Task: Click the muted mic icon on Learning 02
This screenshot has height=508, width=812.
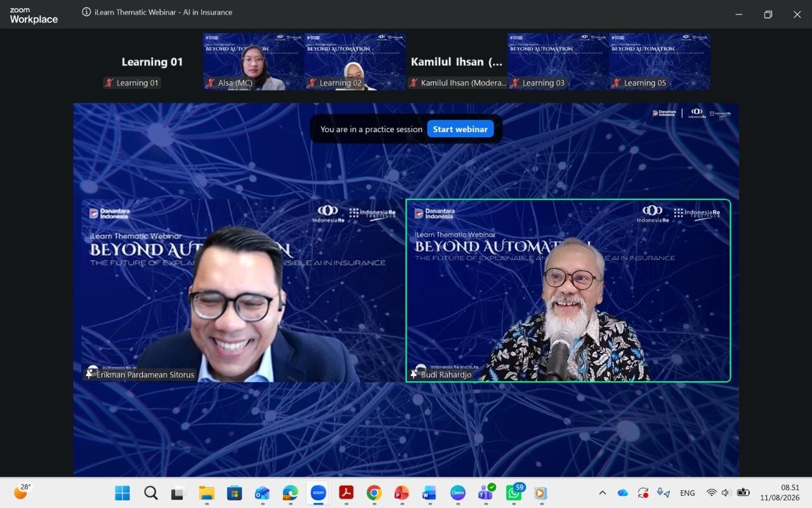Action: (x=312, y=83)
